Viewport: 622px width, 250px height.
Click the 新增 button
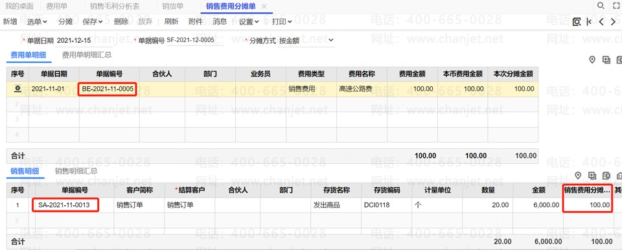(x=10, y=22)
